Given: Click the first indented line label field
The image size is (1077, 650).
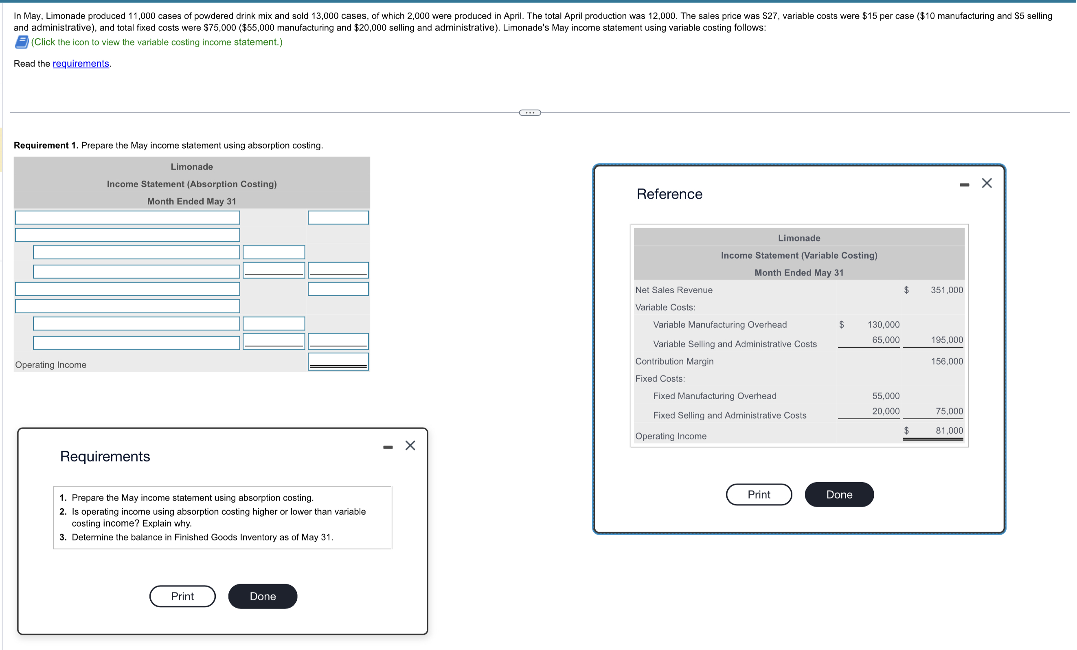Looking at the screenshot, I should tap(136, 252).
